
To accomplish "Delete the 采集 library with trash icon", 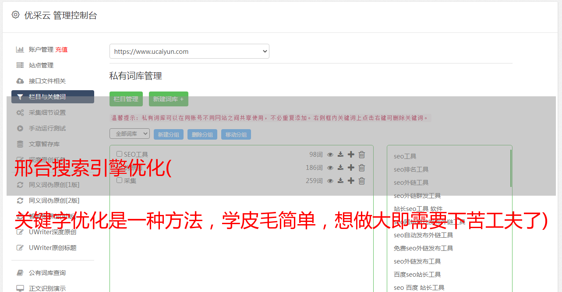I will [362, 181].
